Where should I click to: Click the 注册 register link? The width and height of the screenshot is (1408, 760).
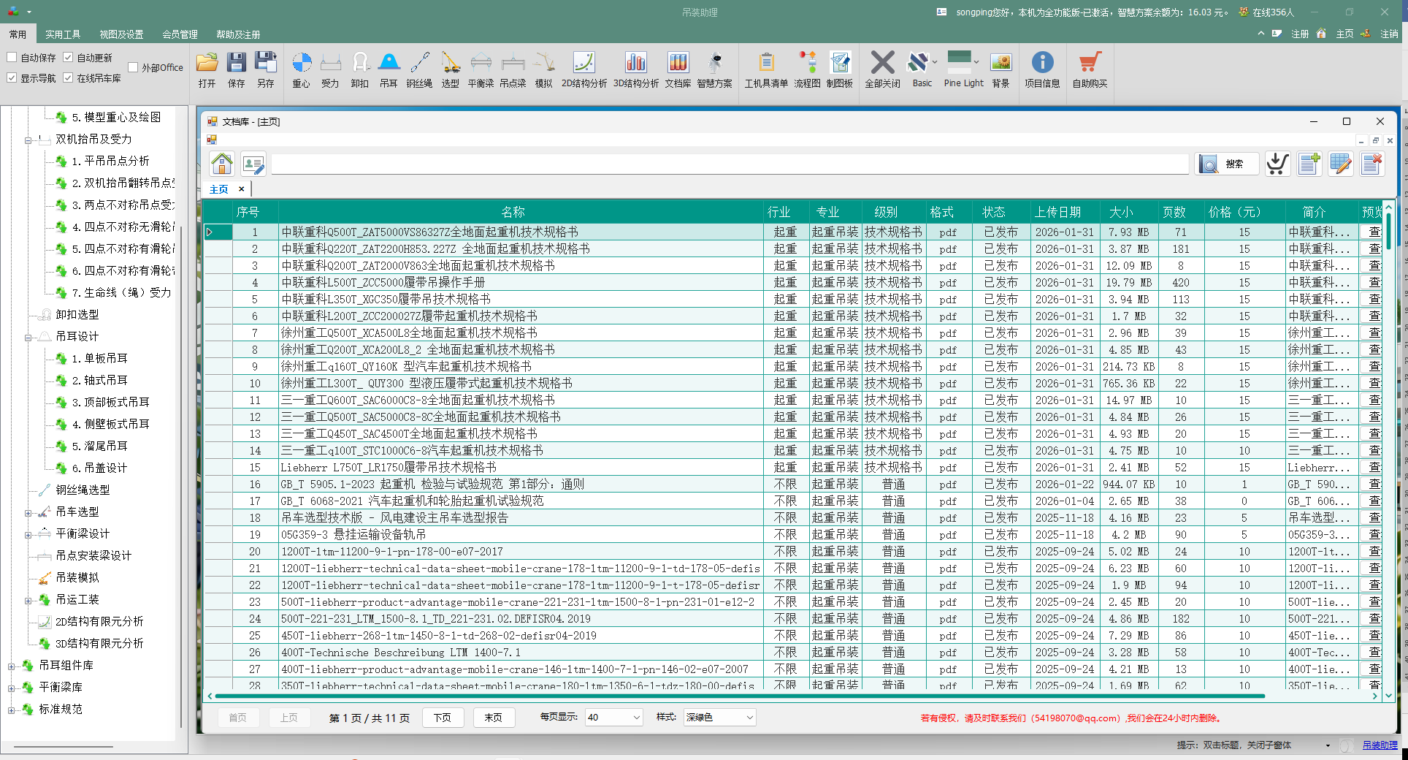pos(1300,34)
